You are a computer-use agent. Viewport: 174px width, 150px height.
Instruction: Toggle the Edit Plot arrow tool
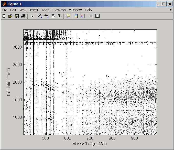pyautogui.click(x=32, y=16)
